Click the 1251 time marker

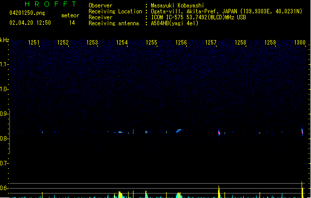(34, 43)
